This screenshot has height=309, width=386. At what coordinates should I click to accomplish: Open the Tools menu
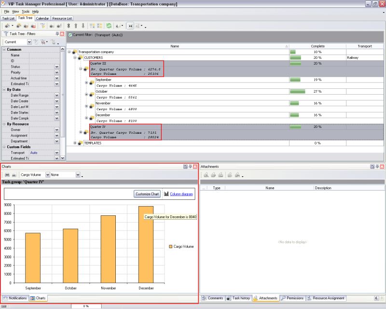(x=26, y=11)
